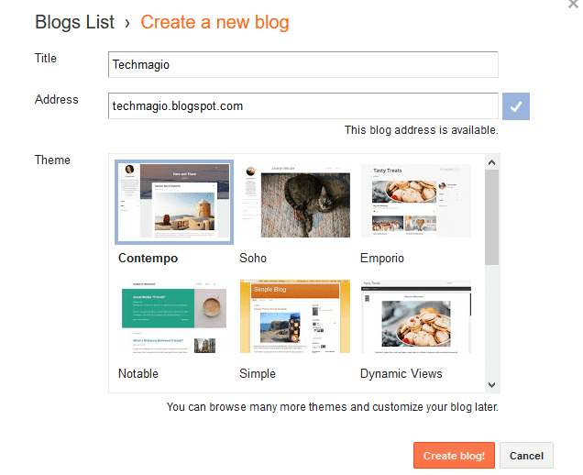583x475 pixels.
Task: Choose the Soho theme thumbnail
Action: pyautogui.click(x=294, y=202)
